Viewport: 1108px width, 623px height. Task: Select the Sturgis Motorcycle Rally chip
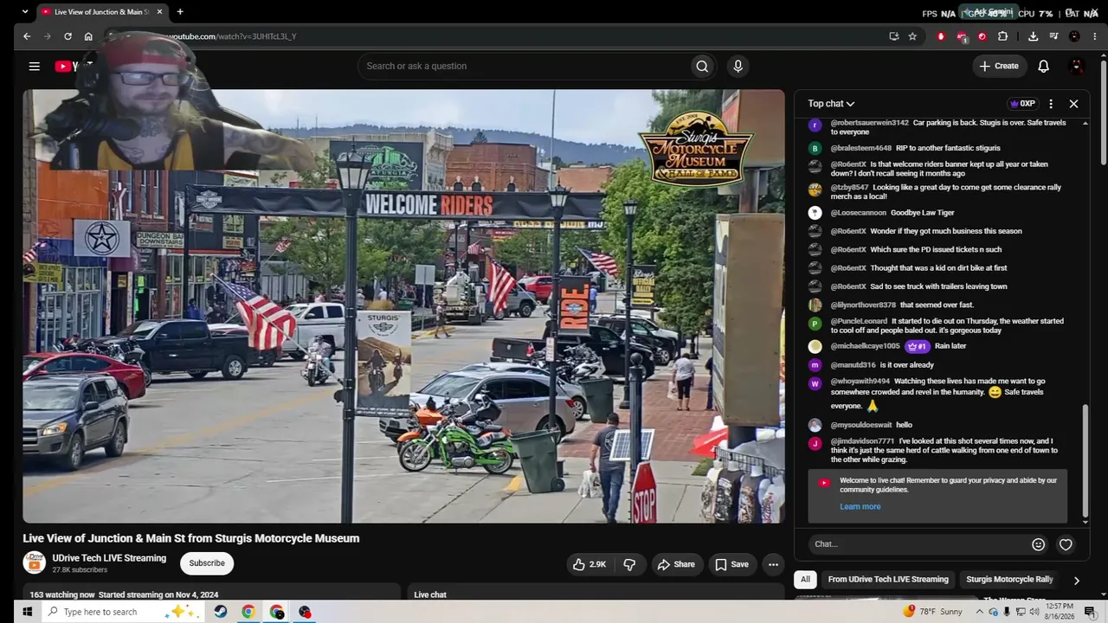[x=1009, y=580]
